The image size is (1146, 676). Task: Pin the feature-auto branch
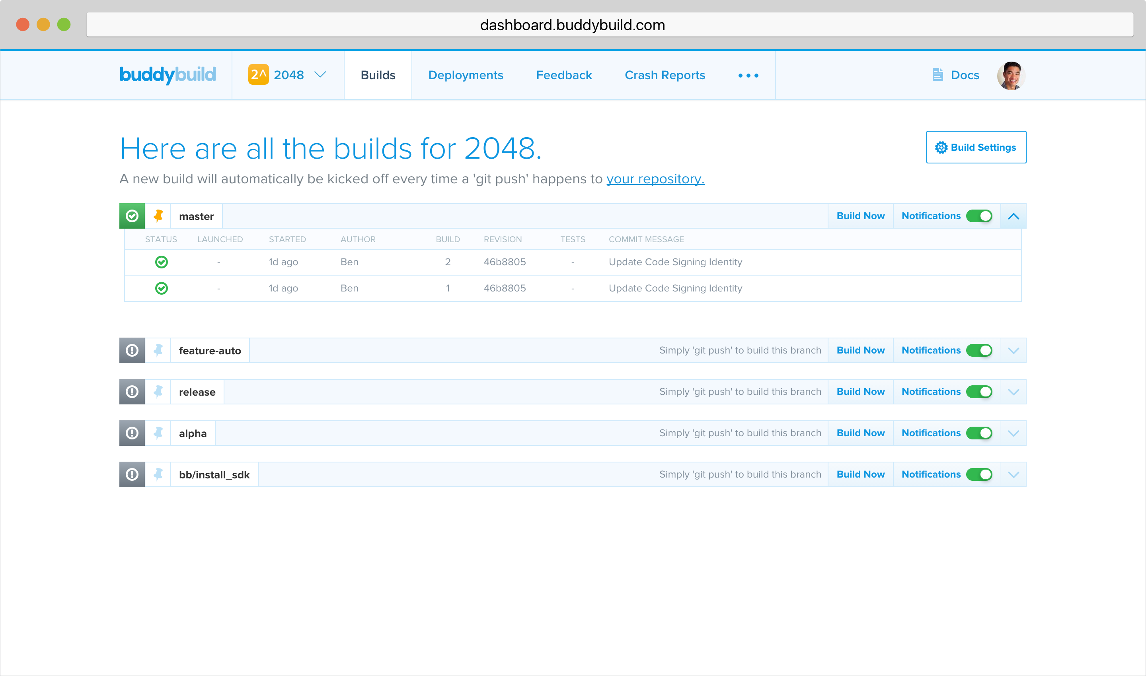point(158,350)
